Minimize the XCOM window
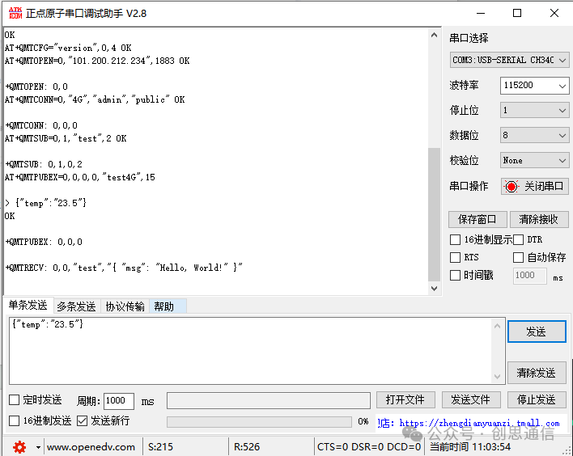 tap(481, 14)
